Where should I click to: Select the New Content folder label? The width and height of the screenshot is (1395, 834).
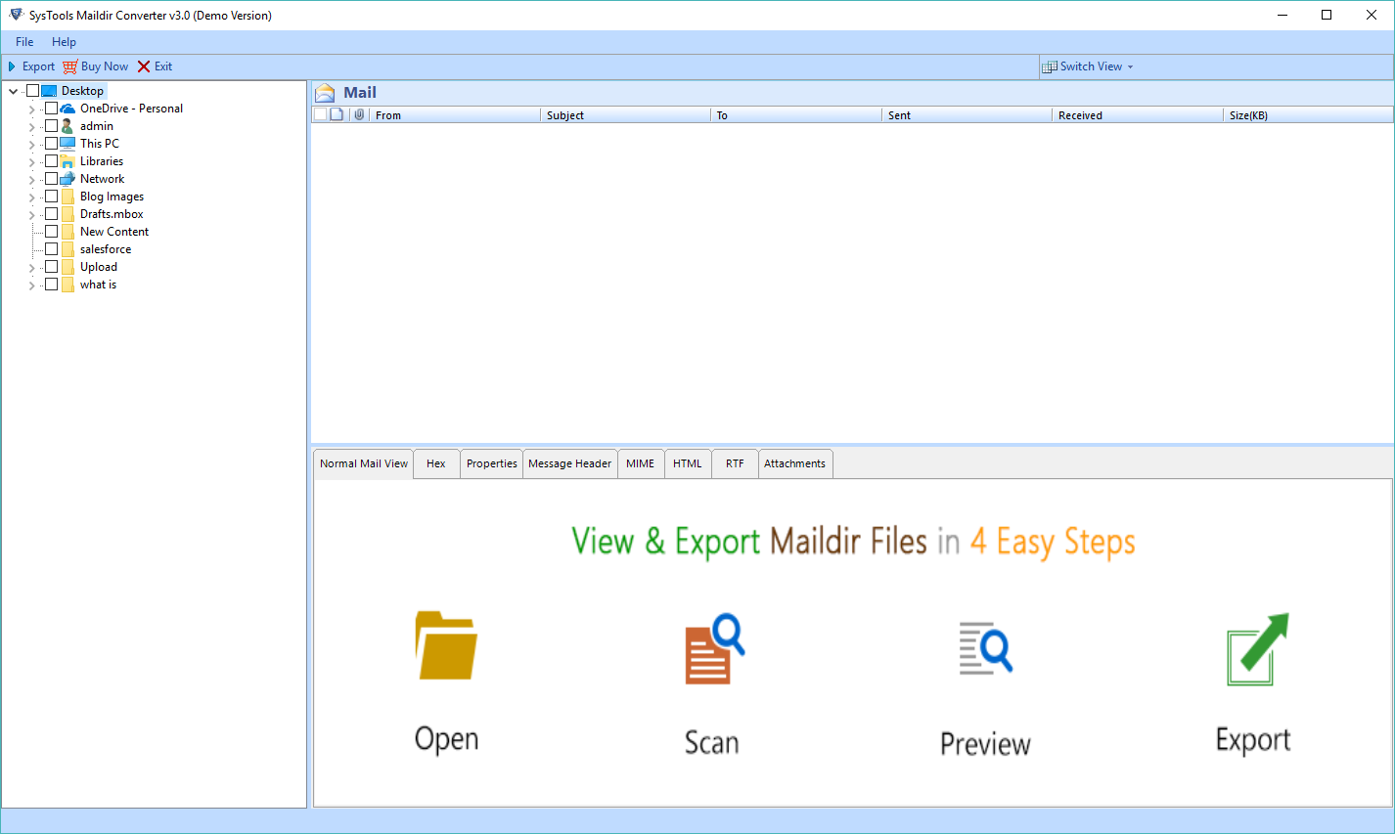(114, 232)
